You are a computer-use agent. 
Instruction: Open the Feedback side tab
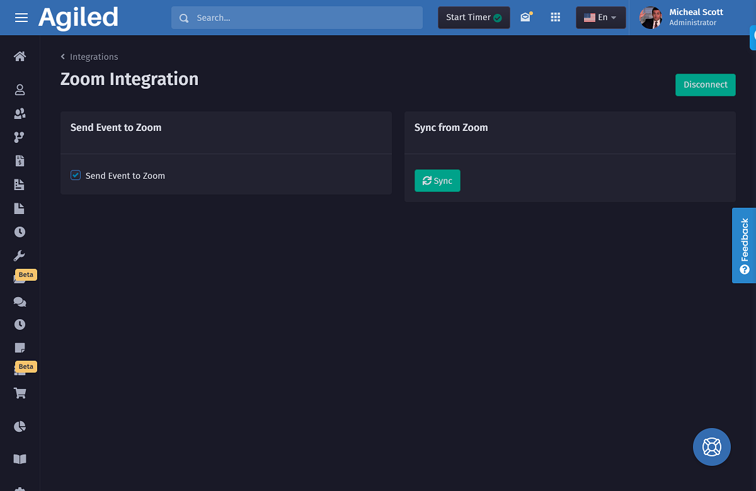[x=744, y=245]
